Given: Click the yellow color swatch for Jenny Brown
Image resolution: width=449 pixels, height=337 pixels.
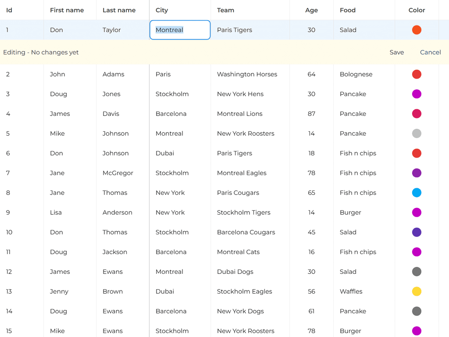Looking at the screenshot, I should [x=417, y=291].
